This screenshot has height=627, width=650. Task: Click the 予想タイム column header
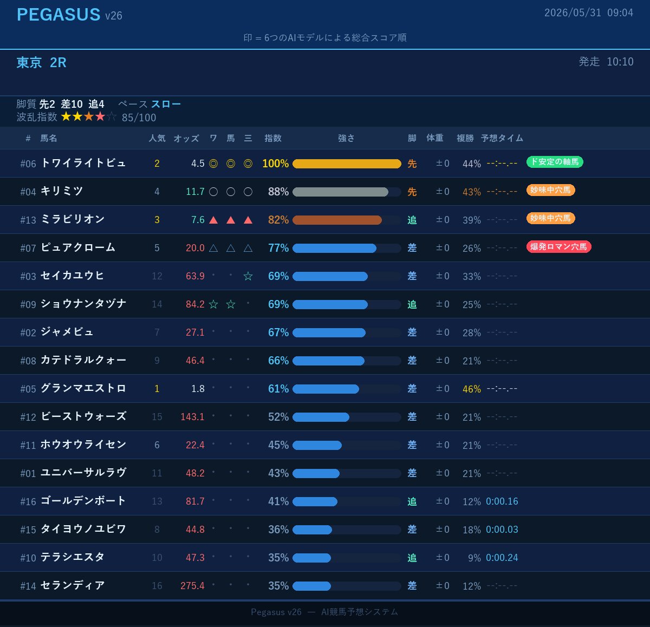coord(502,138)
